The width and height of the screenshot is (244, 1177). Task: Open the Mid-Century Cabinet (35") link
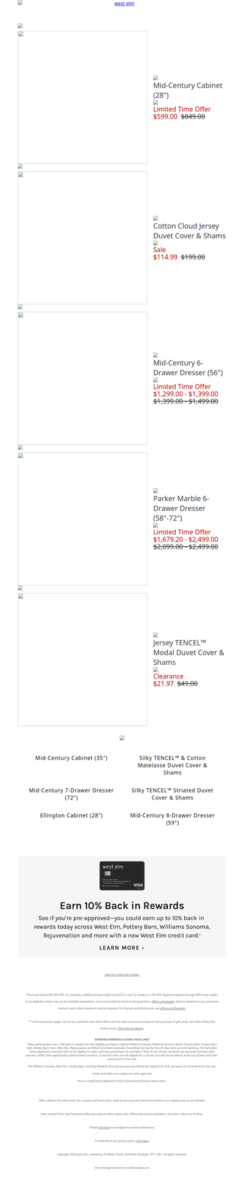pos(71,758)
